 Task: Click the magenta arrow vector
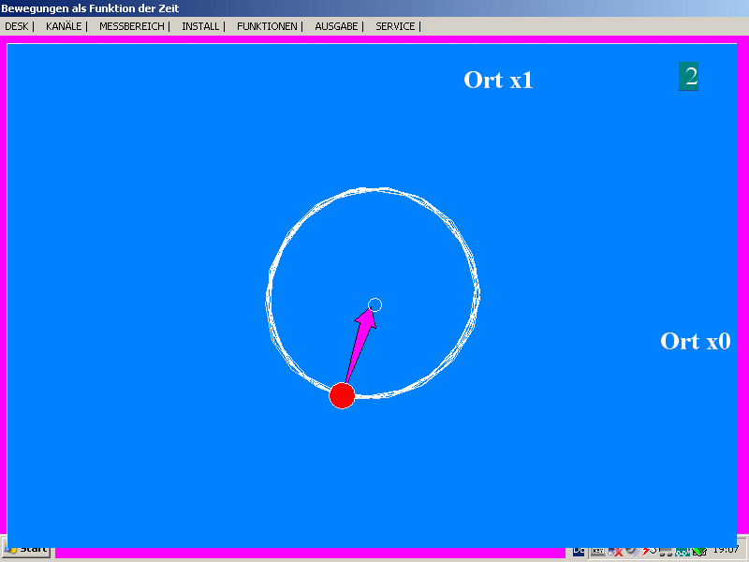[x=360, y=345]
